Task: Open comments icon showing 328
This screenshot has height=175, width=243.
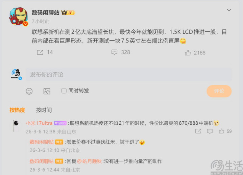Action: (114, 52)
